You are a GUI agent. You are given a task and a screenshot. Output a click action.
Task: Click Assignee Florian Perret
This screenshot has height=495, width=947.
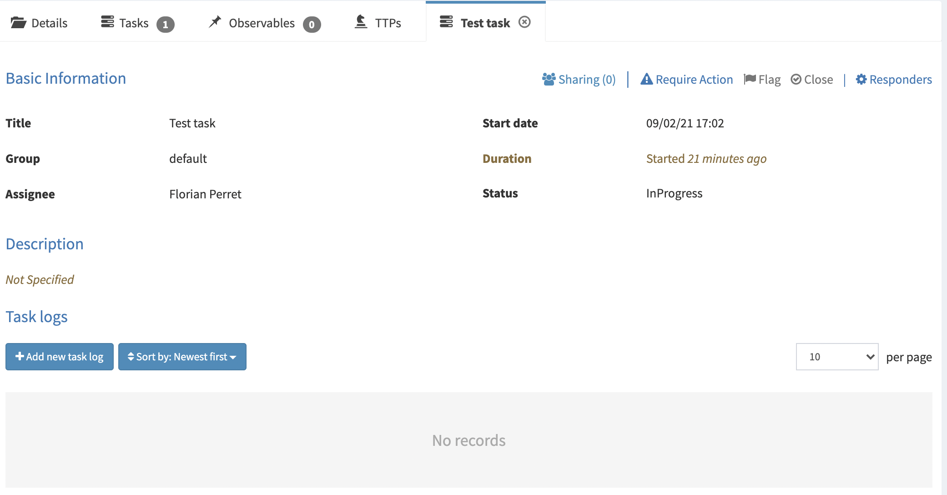(205, 194)
